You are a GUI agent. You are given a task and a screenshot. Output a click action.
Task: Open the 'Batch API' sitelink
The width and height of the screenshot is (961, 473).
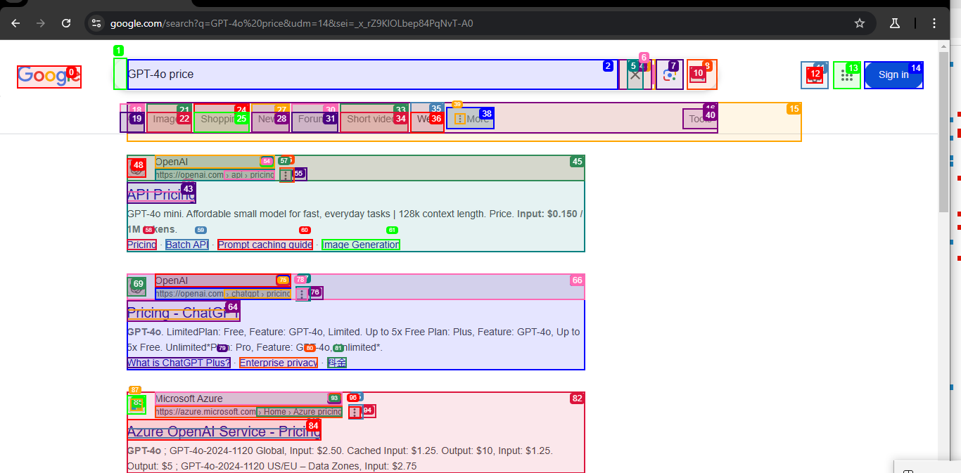pyautogui.click(x=187, y=245)
